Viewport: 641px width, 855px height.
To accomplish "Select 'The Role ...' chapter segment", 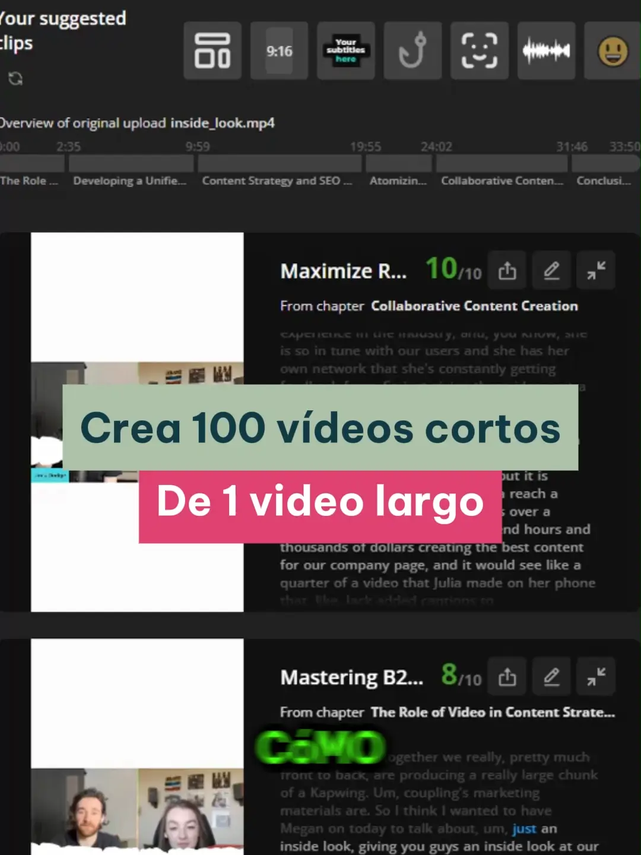I will (x=32, y=164).
